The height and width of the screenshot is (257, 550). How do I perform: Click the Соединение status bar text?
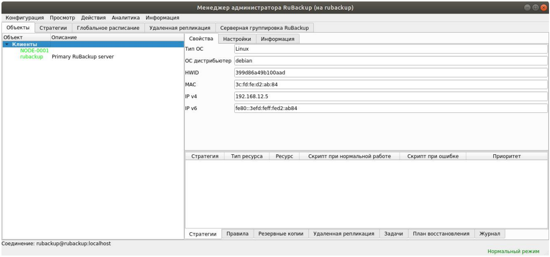pos(57,243)
